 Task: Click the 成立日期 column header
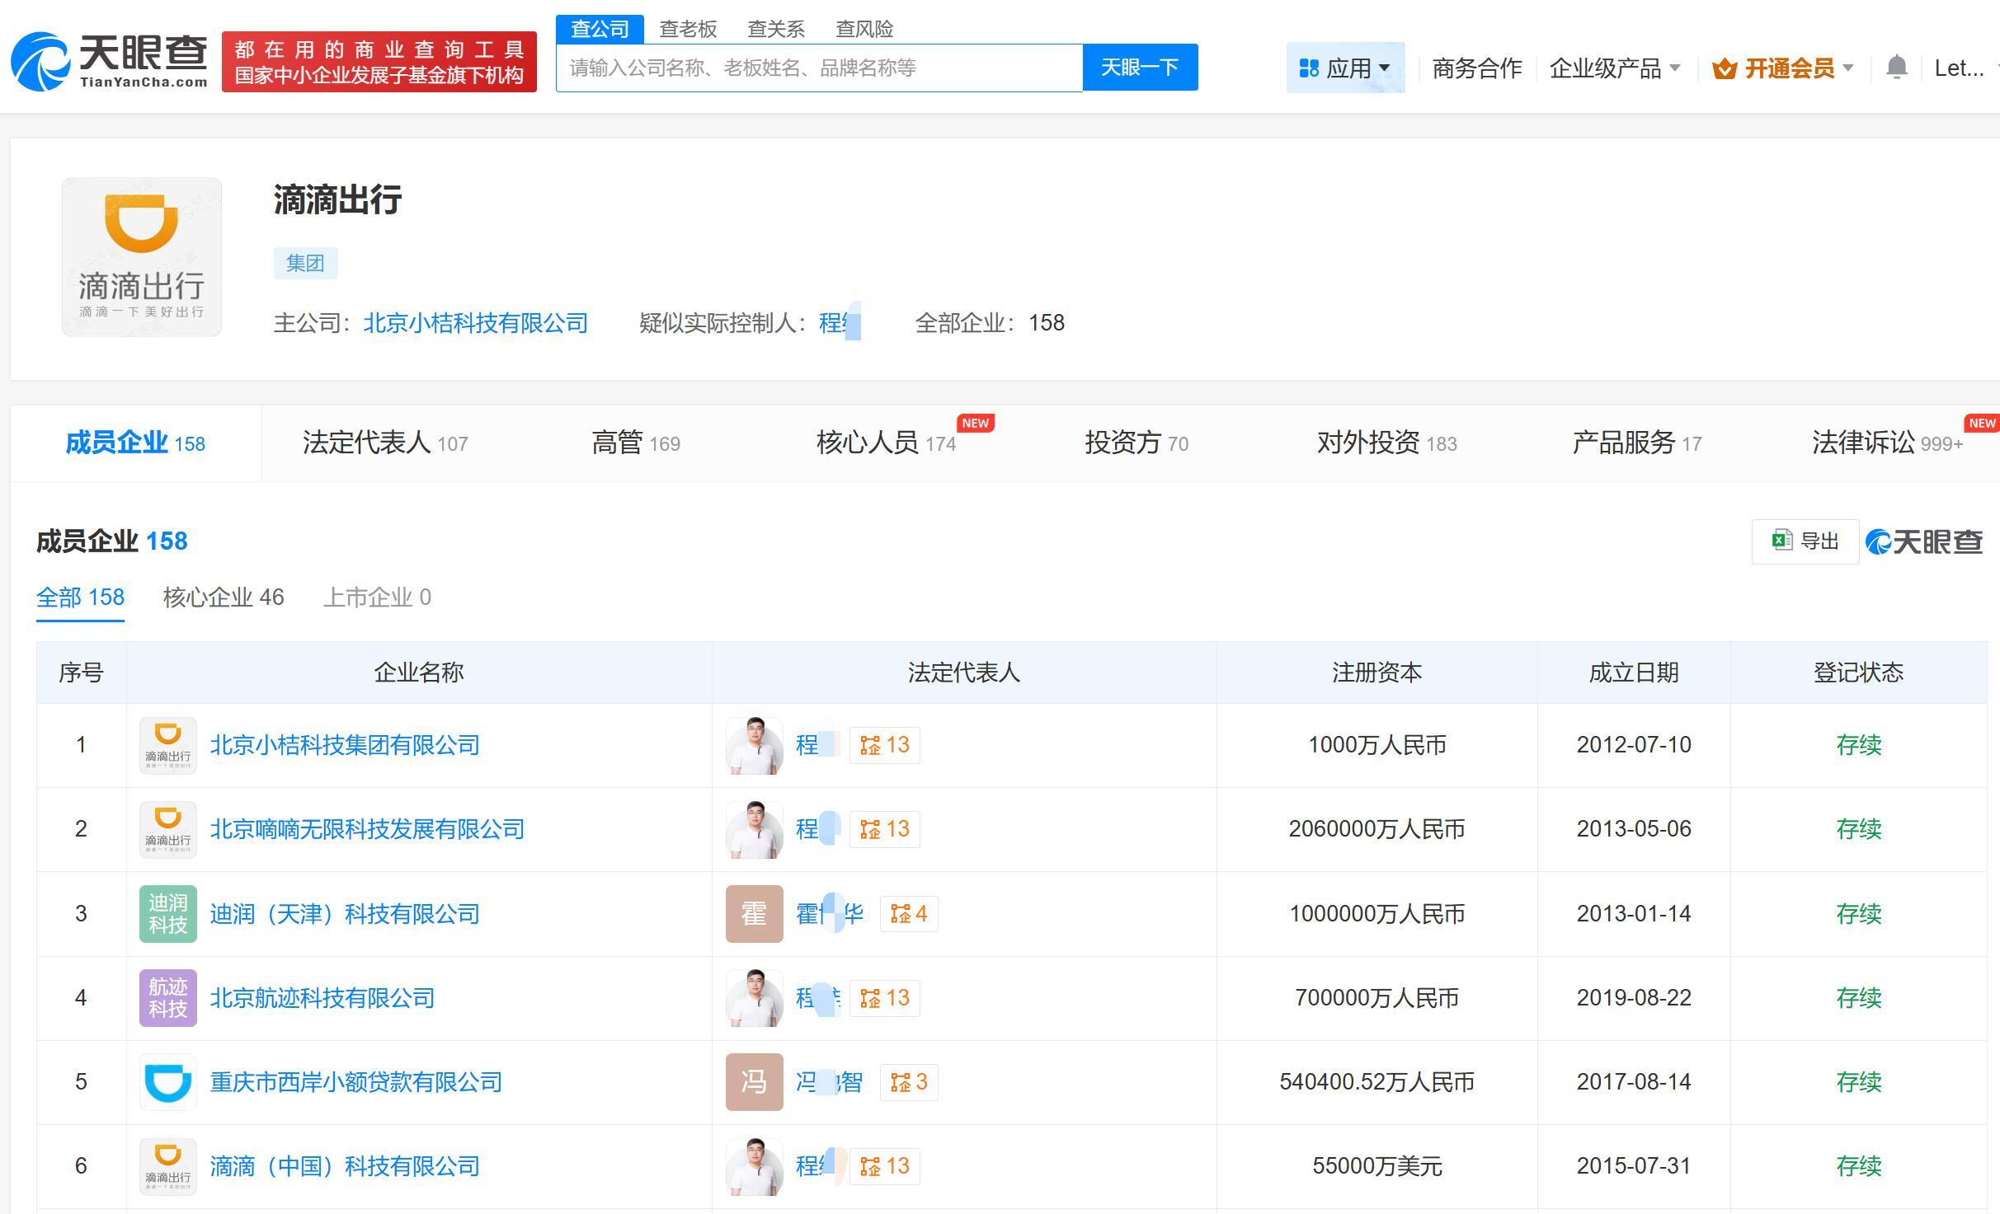[x=1634, y=673]
